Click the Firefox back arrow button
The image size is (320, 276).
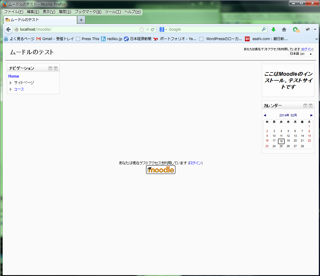(x=8, y=29)
